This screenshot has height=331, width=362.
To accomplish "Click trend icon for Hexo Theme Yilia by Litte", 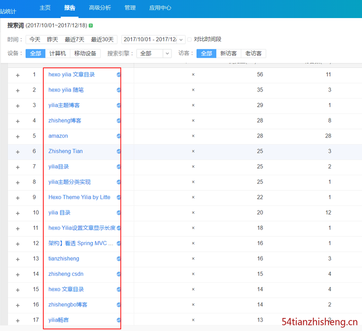I will tap(119, 197).
